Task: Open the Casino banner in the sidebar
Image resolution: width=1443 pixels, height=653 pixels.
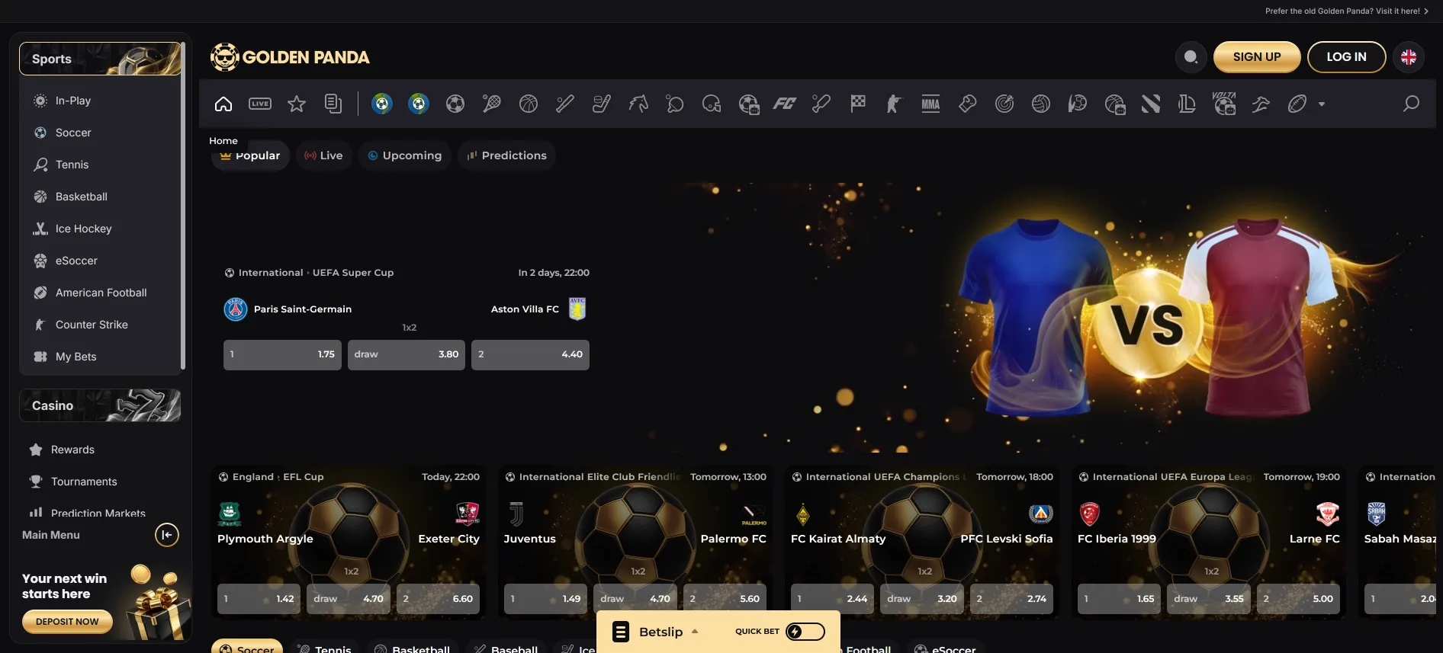Action: (100, 405)
